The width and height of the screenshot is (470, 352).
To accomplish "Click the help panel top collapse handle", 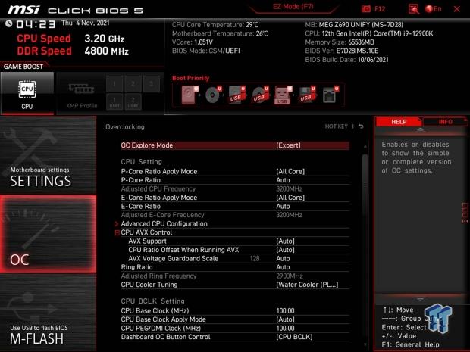I will [x=420, y=130].
